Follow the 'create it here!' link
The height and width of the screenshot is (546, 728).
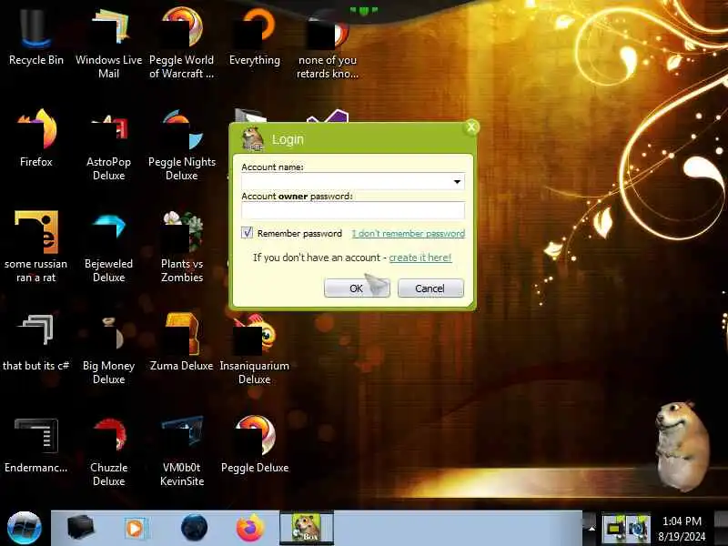(420, 258)
